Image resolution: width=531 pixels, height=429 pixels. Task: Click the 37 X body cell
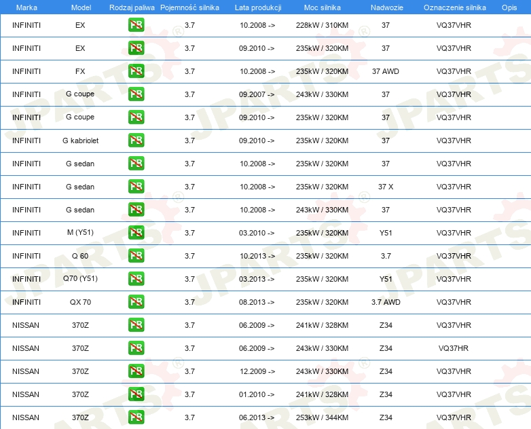click(x=386, y=187)
